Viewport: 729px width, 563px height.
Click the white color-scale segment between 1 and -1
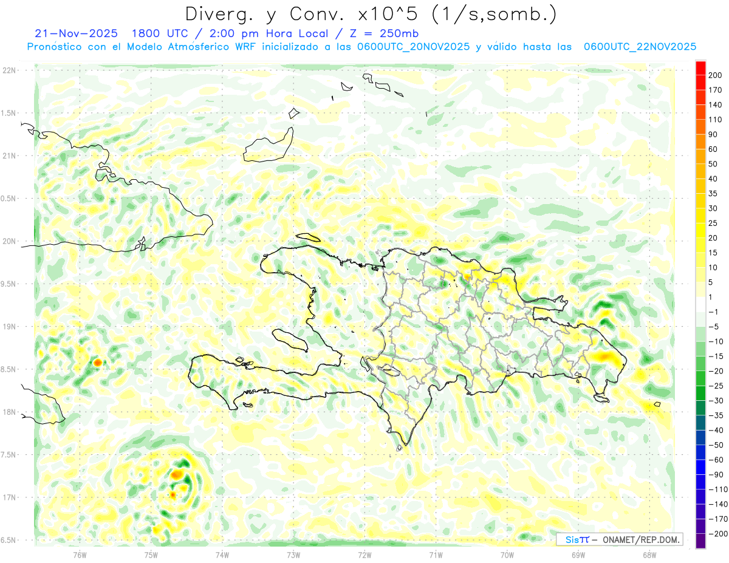(x=700, y=304)
